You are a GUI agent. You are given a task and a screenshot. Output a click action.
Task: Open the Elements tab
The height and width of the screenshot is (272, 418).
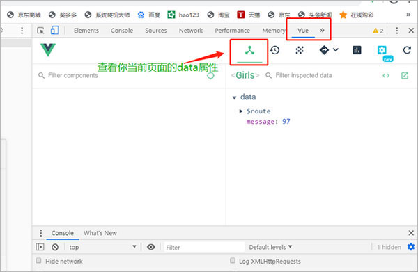coord(86,31)
